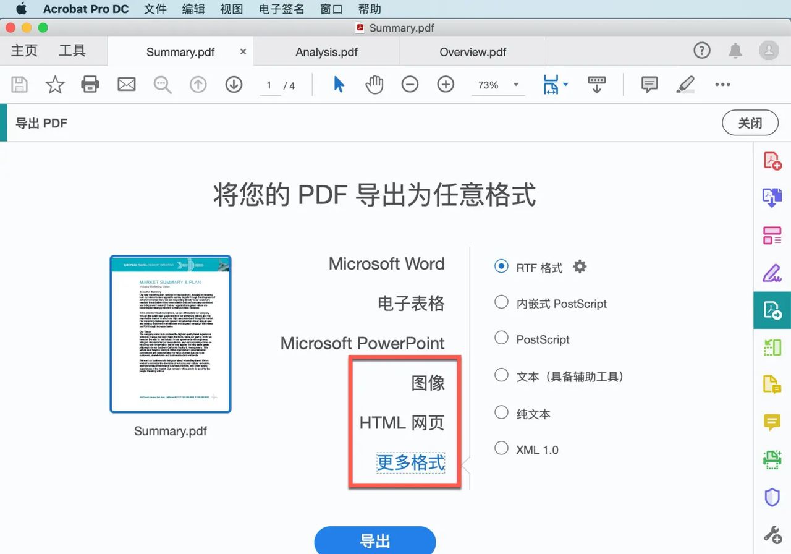The width and height of the screenshot is (791, 554).
Task: Click the fit page width icon
Action: (x=551, y=85)
